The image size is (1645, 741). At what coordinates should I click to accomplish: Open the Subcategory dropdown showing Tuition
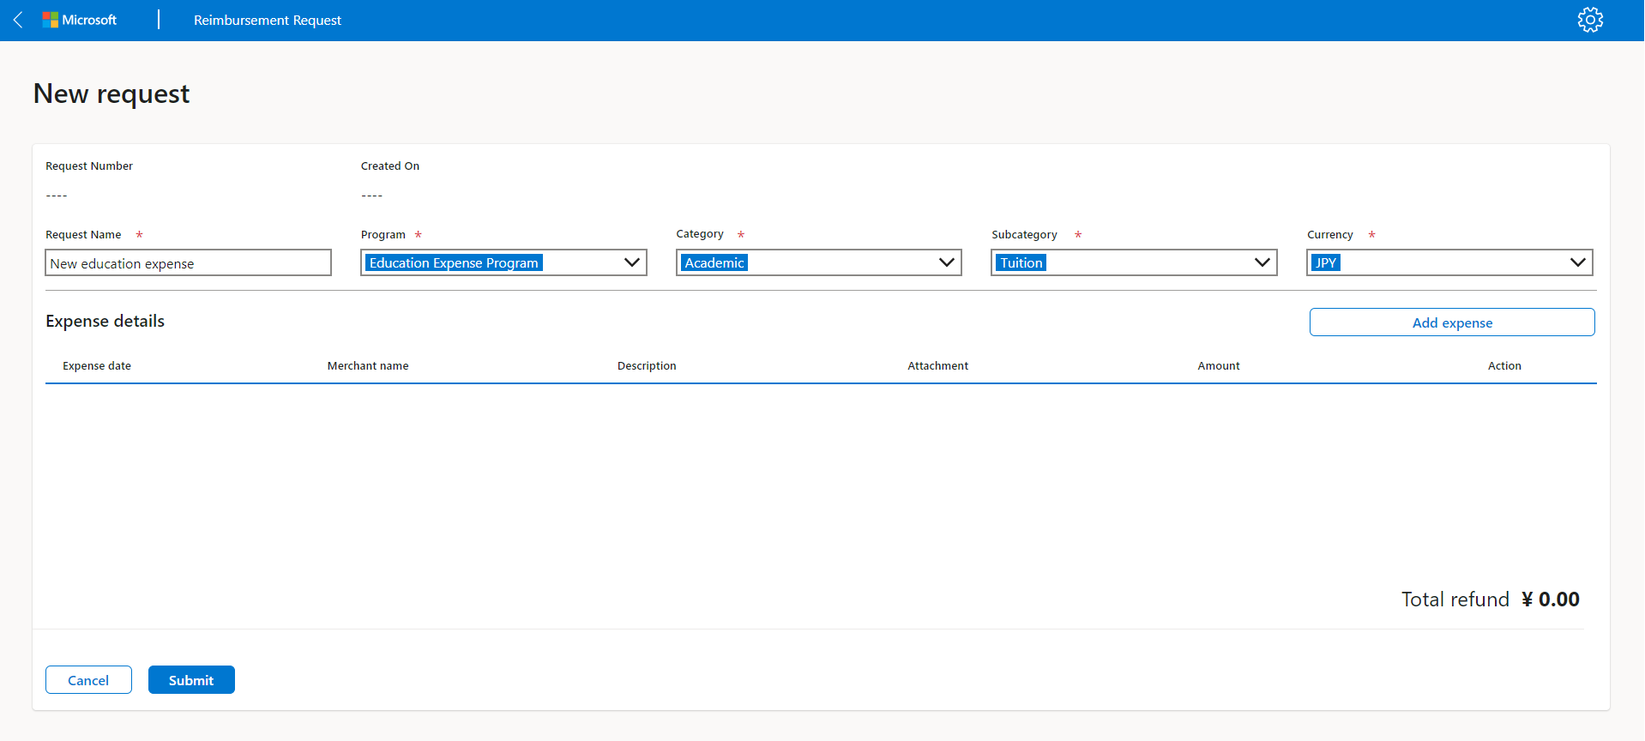click(1134, 262)
